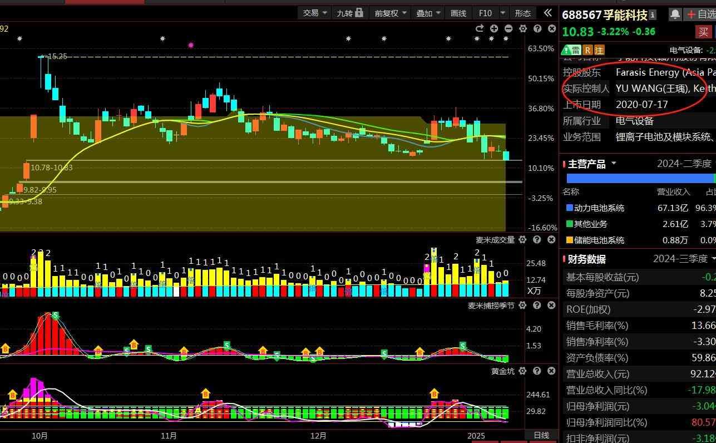Expand the 交易 dropdown menu
Viewport: 716px width, 443px height.
click(315, 13)
